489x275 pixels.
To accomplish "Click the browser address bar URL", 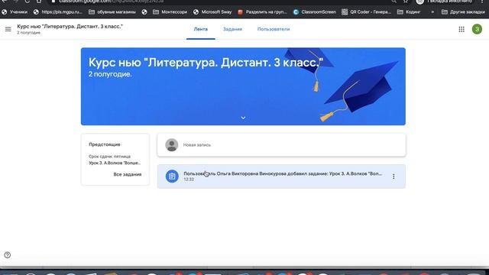I will (111, 2).
